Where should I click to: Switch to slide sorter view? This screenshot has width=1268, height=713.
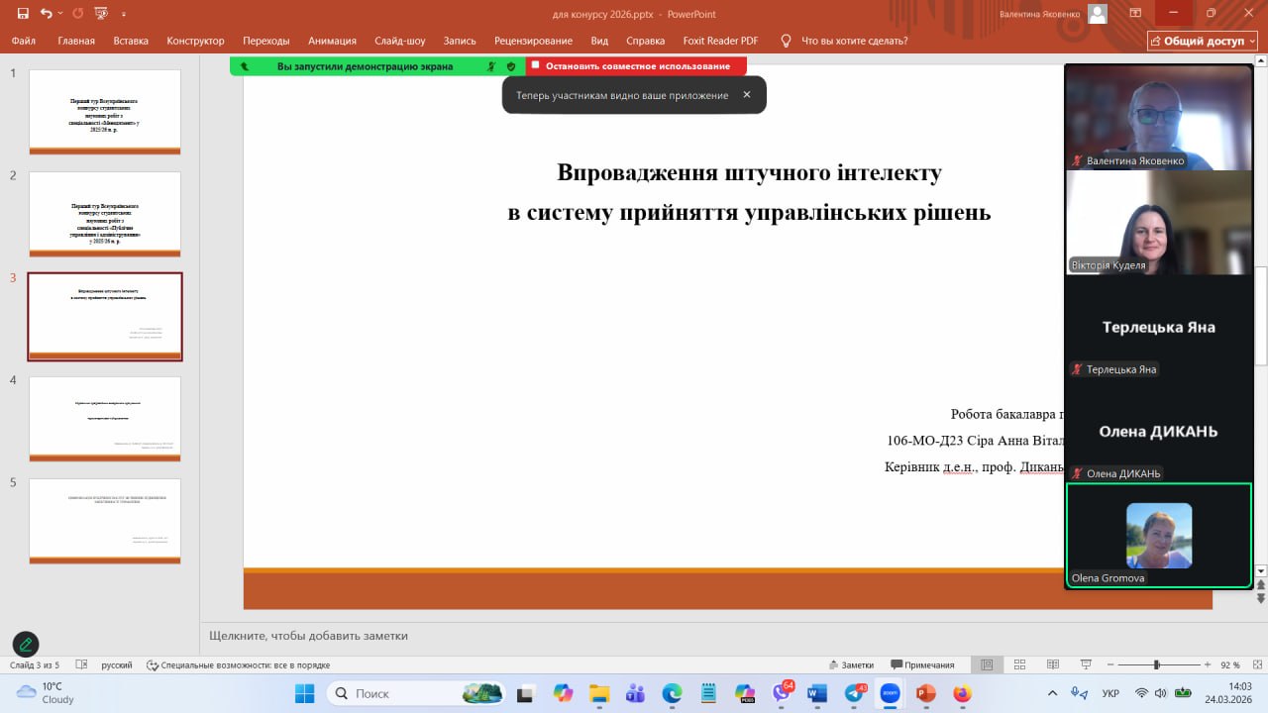(1019, 664)
